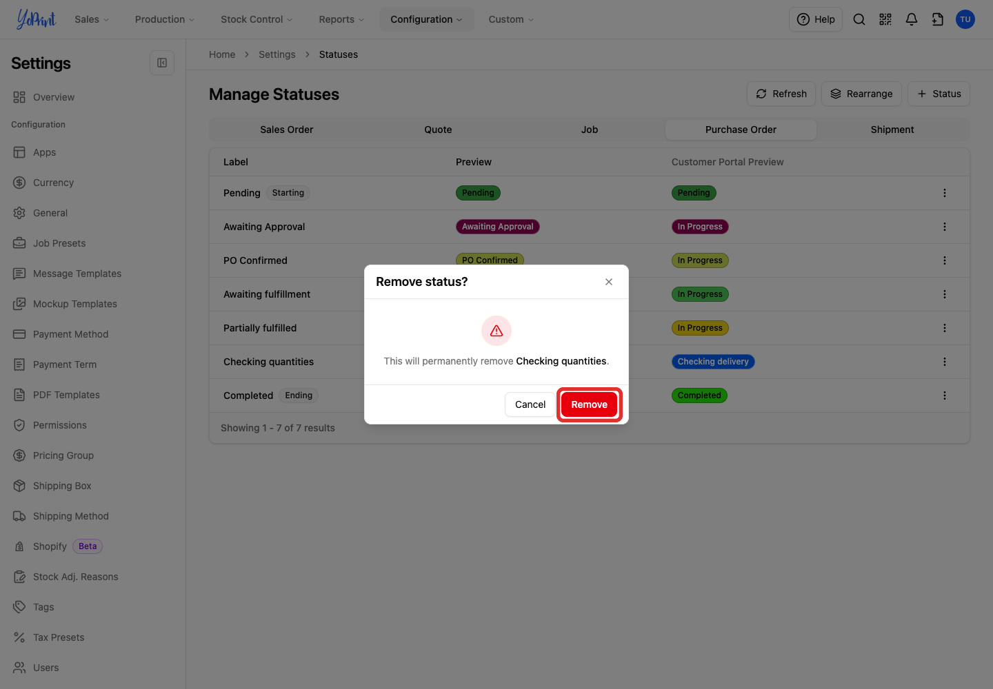Switch to the Quote tab
The width and height of the screenshot is (993, 689).
(438, 130)
